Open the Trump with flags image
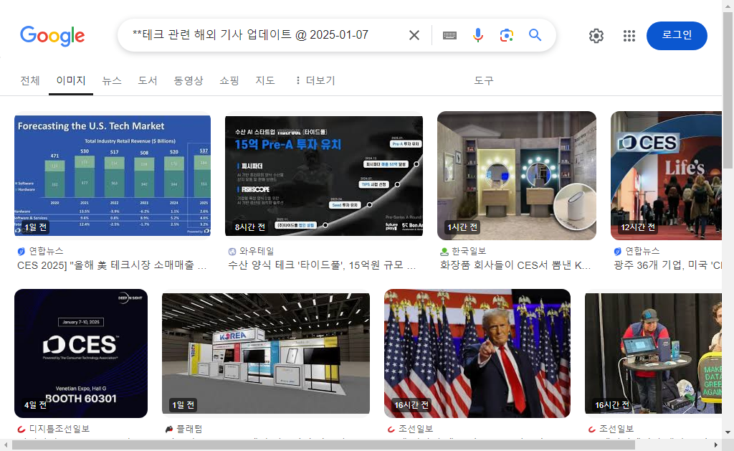This screenshot has width=734, height=451. pos(477,353)
